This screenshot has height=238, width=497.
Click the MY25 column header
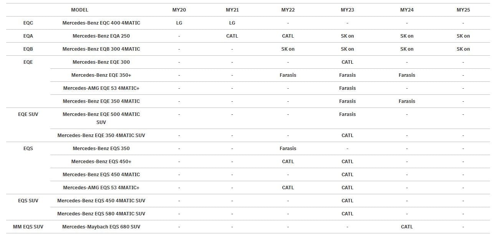tap(463, 10)
